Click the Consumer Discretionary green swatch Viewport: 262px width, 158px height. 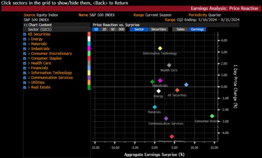pos(89,53)
